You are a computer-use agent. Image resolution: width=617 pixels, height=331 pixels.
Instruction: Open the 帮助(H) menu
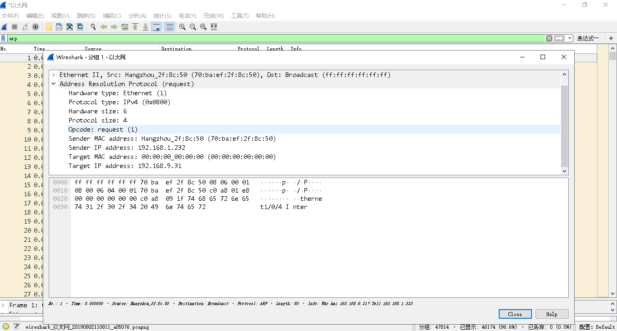click(x=265, y=15)
